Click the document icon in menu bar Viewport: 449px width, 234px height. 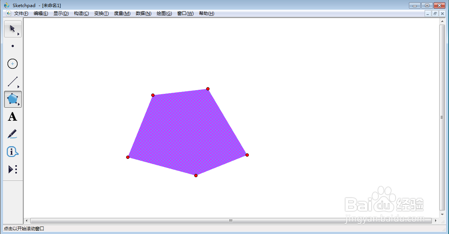click(x=9, y=13)
